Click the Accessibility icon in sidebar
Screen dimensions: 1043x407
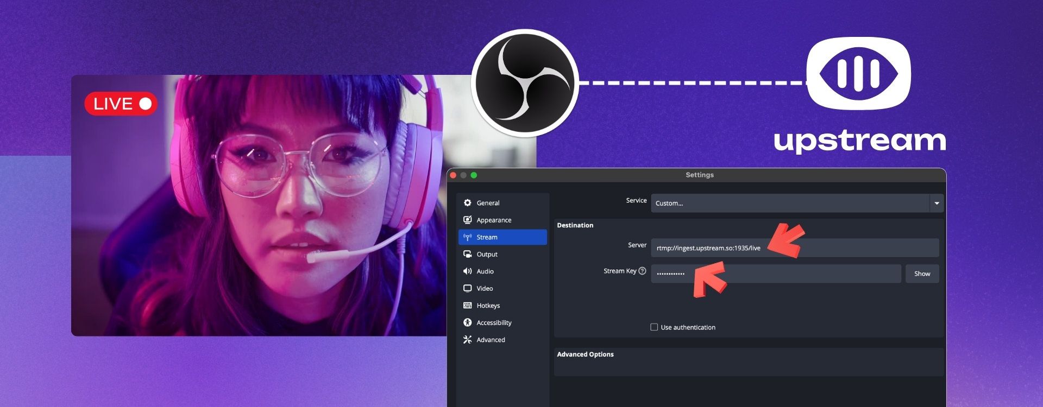click(467, 322)
